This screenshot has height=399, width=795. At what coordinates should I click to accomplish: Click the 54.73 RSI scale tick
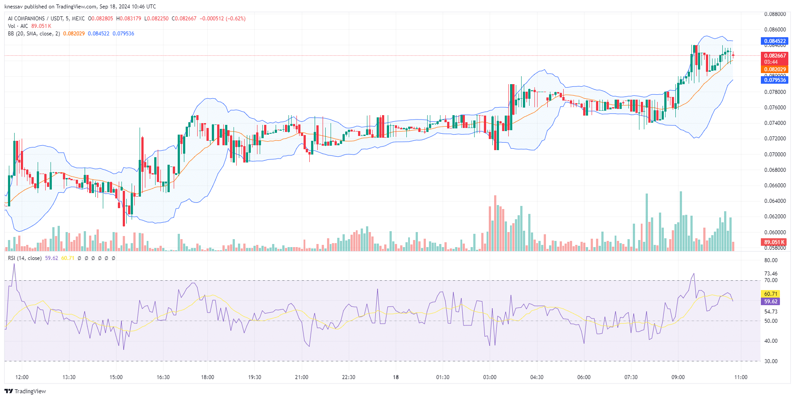click(771, 312)
